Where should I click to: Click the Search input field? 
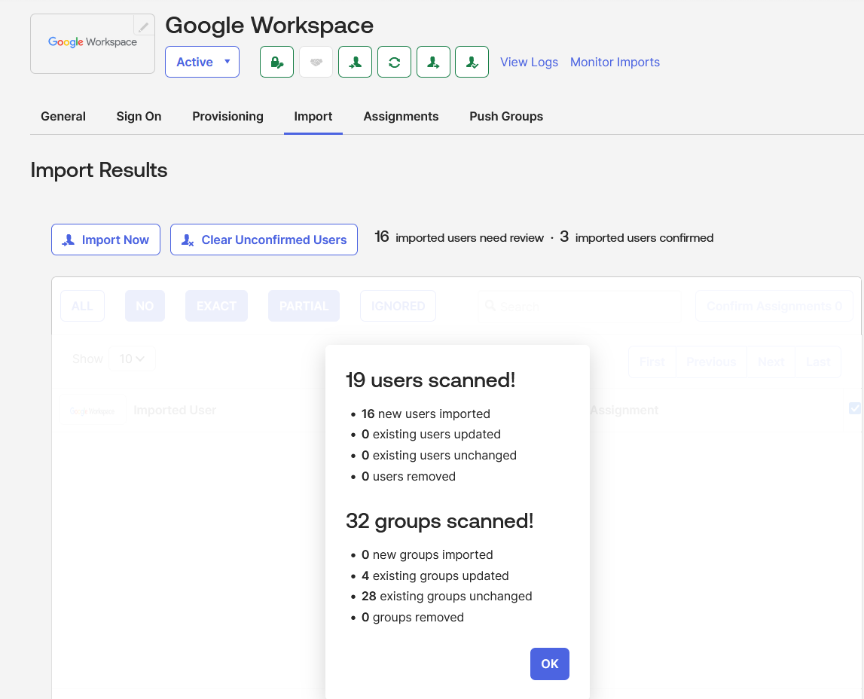click(x=580, y=307)
